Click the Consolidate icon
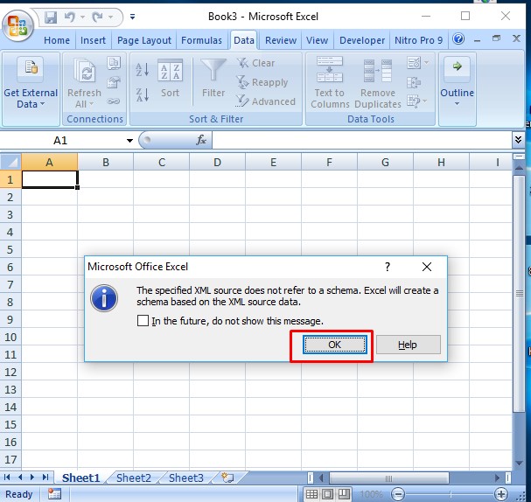This screenshot has width=531, height=502. [x=414, y=82]
